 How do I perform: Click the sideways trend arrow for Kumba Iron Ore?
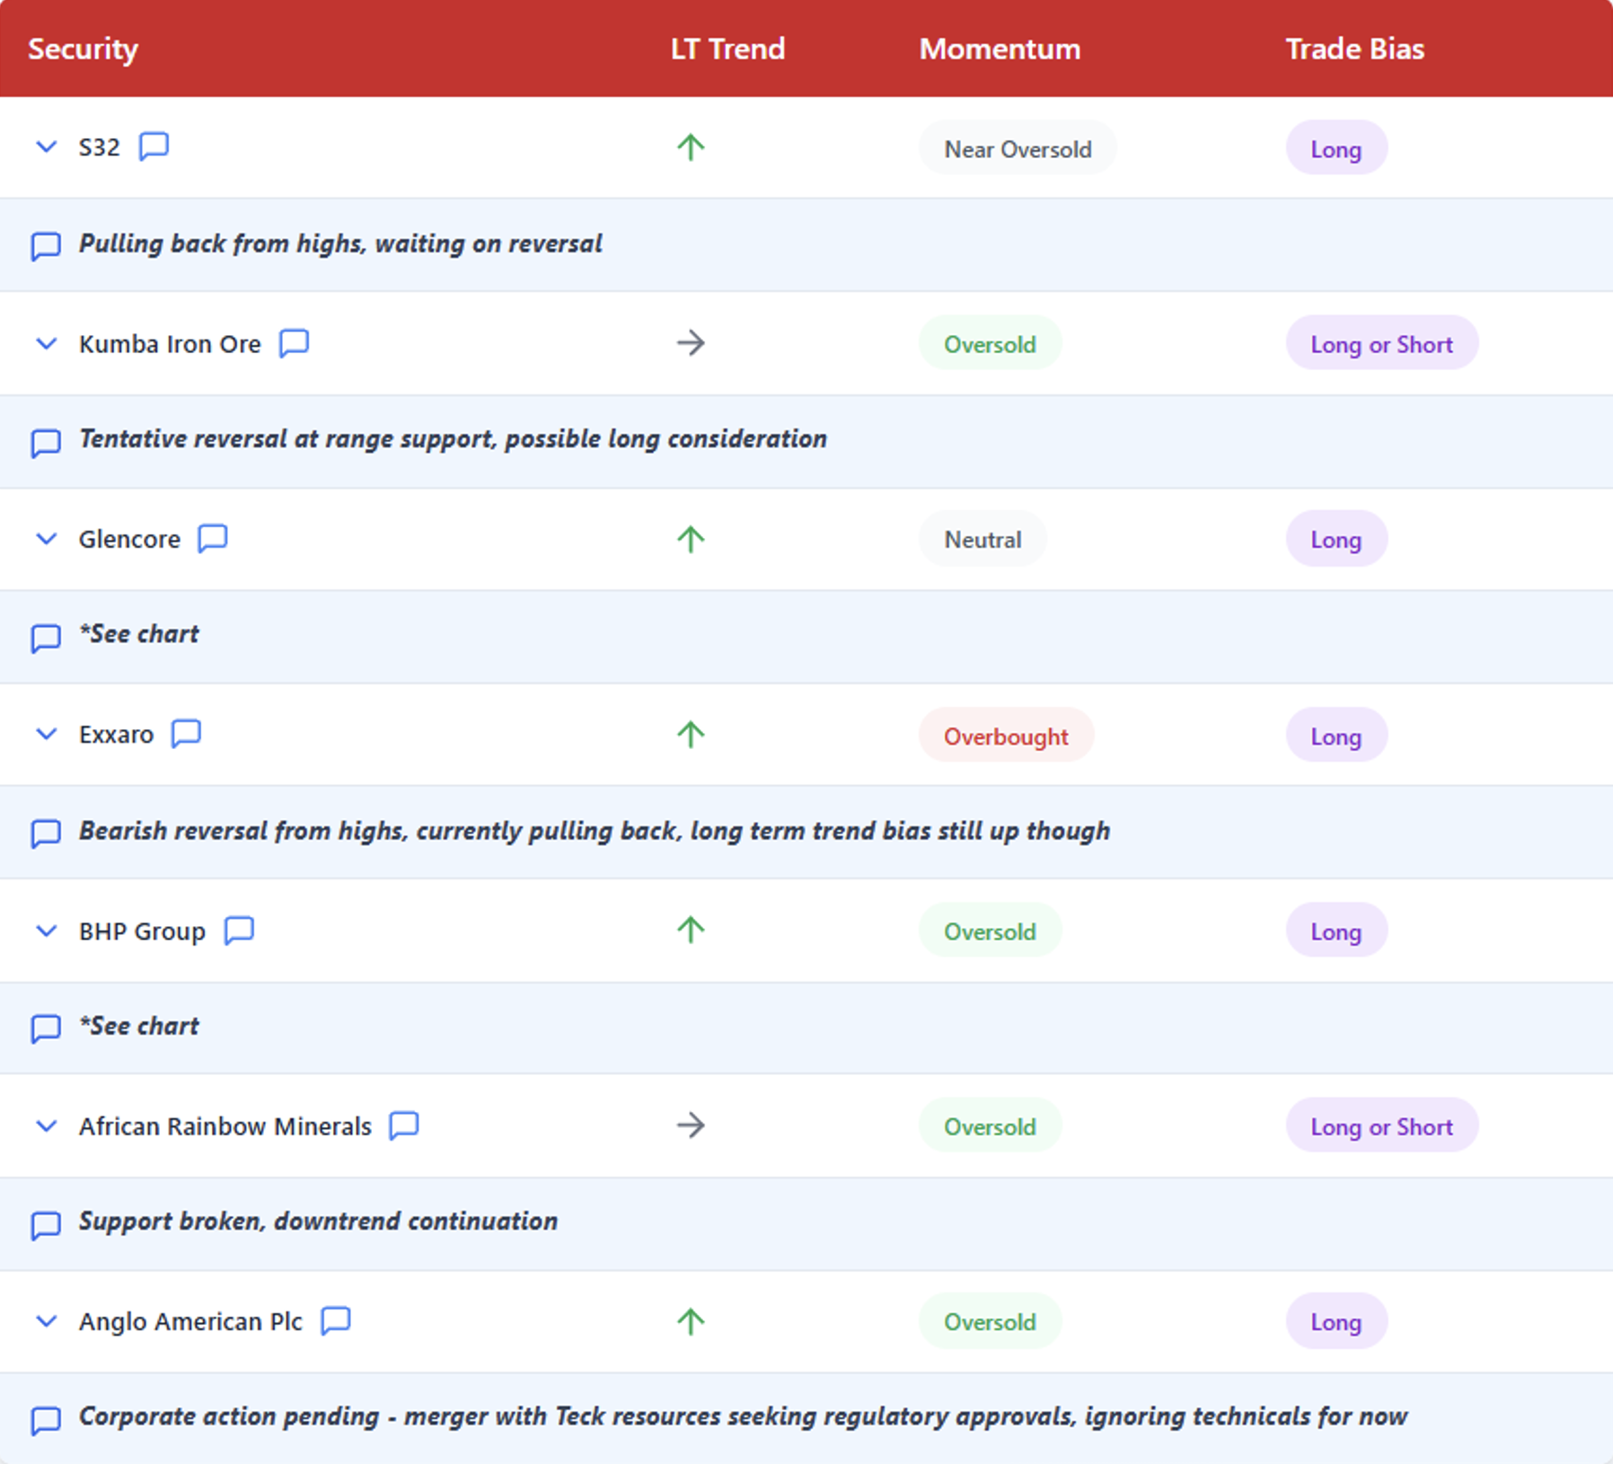pyautogui.click(x=691, y=343)
